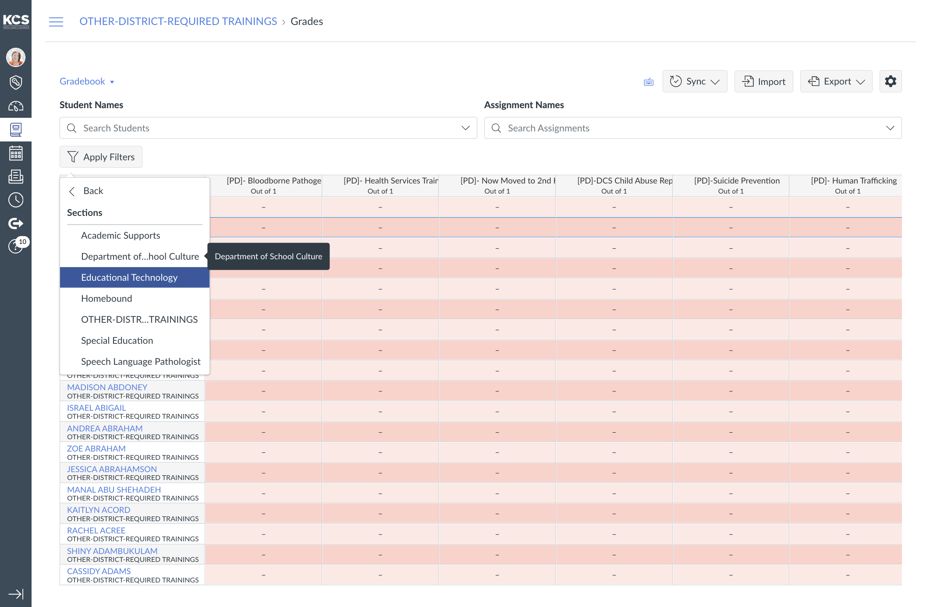This screenshot has height=607, width=930.
Task: Open student CASSIDY ADAMS
Action: [99, 571]
